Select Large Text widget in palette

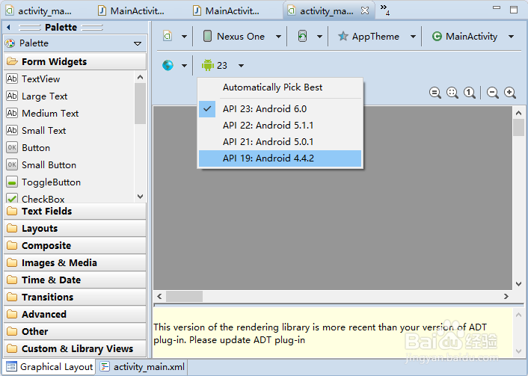(69, 96)
